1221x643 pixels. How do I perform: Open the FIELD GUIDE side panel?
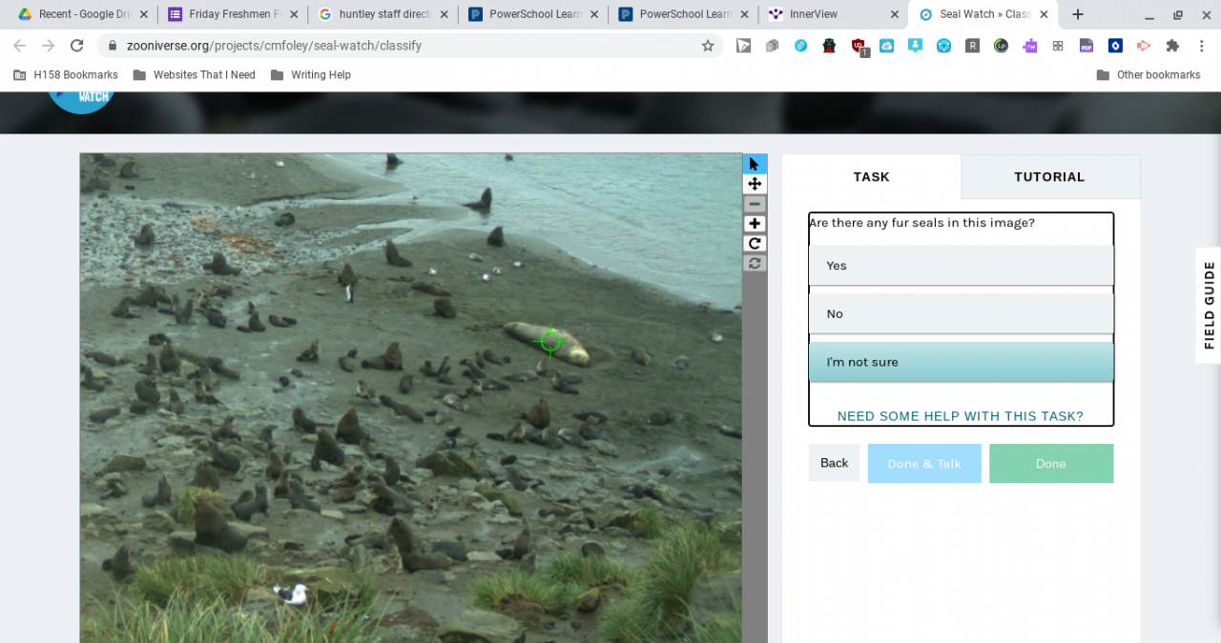pos(1209,305)
